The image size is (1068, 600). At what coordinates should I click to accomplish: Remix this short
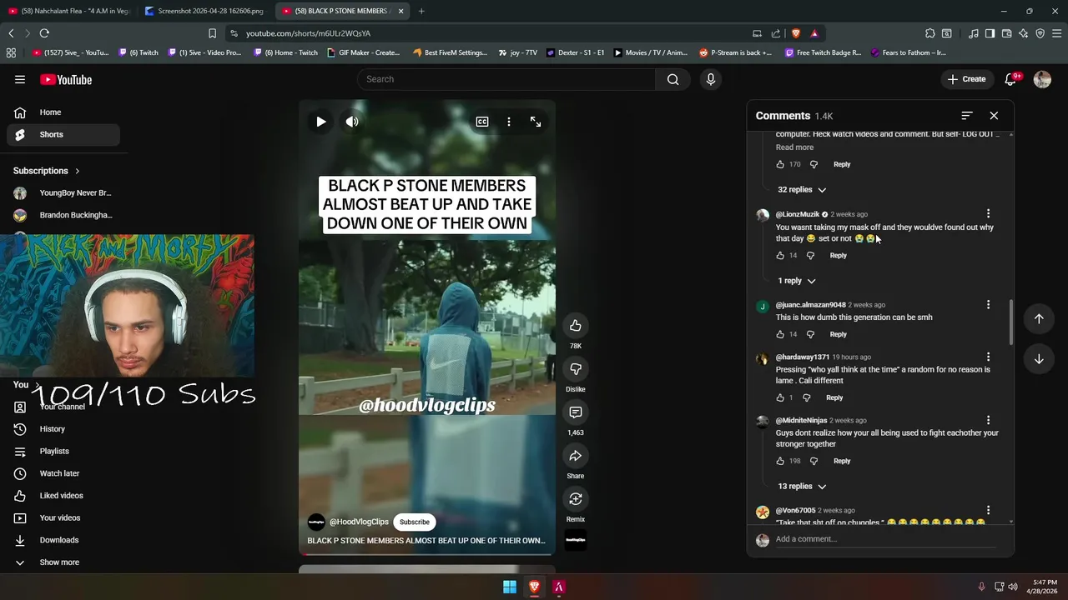pos(576,498)
